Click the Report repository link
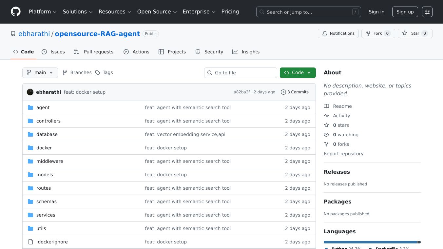 click(343, 154)
